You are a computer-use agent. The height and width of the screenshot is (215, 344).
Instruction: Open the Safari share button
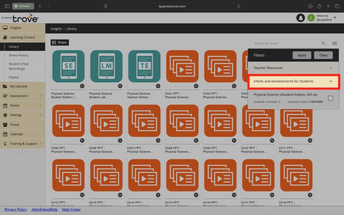coord(319,6)
